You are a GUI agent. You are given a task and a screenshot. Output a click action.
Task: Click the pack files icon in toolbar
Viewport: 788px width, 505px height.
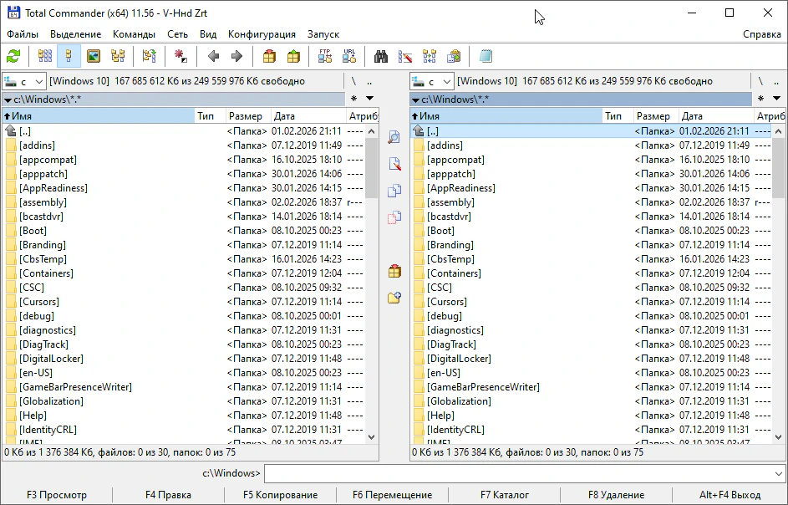[x=269, y=57]
